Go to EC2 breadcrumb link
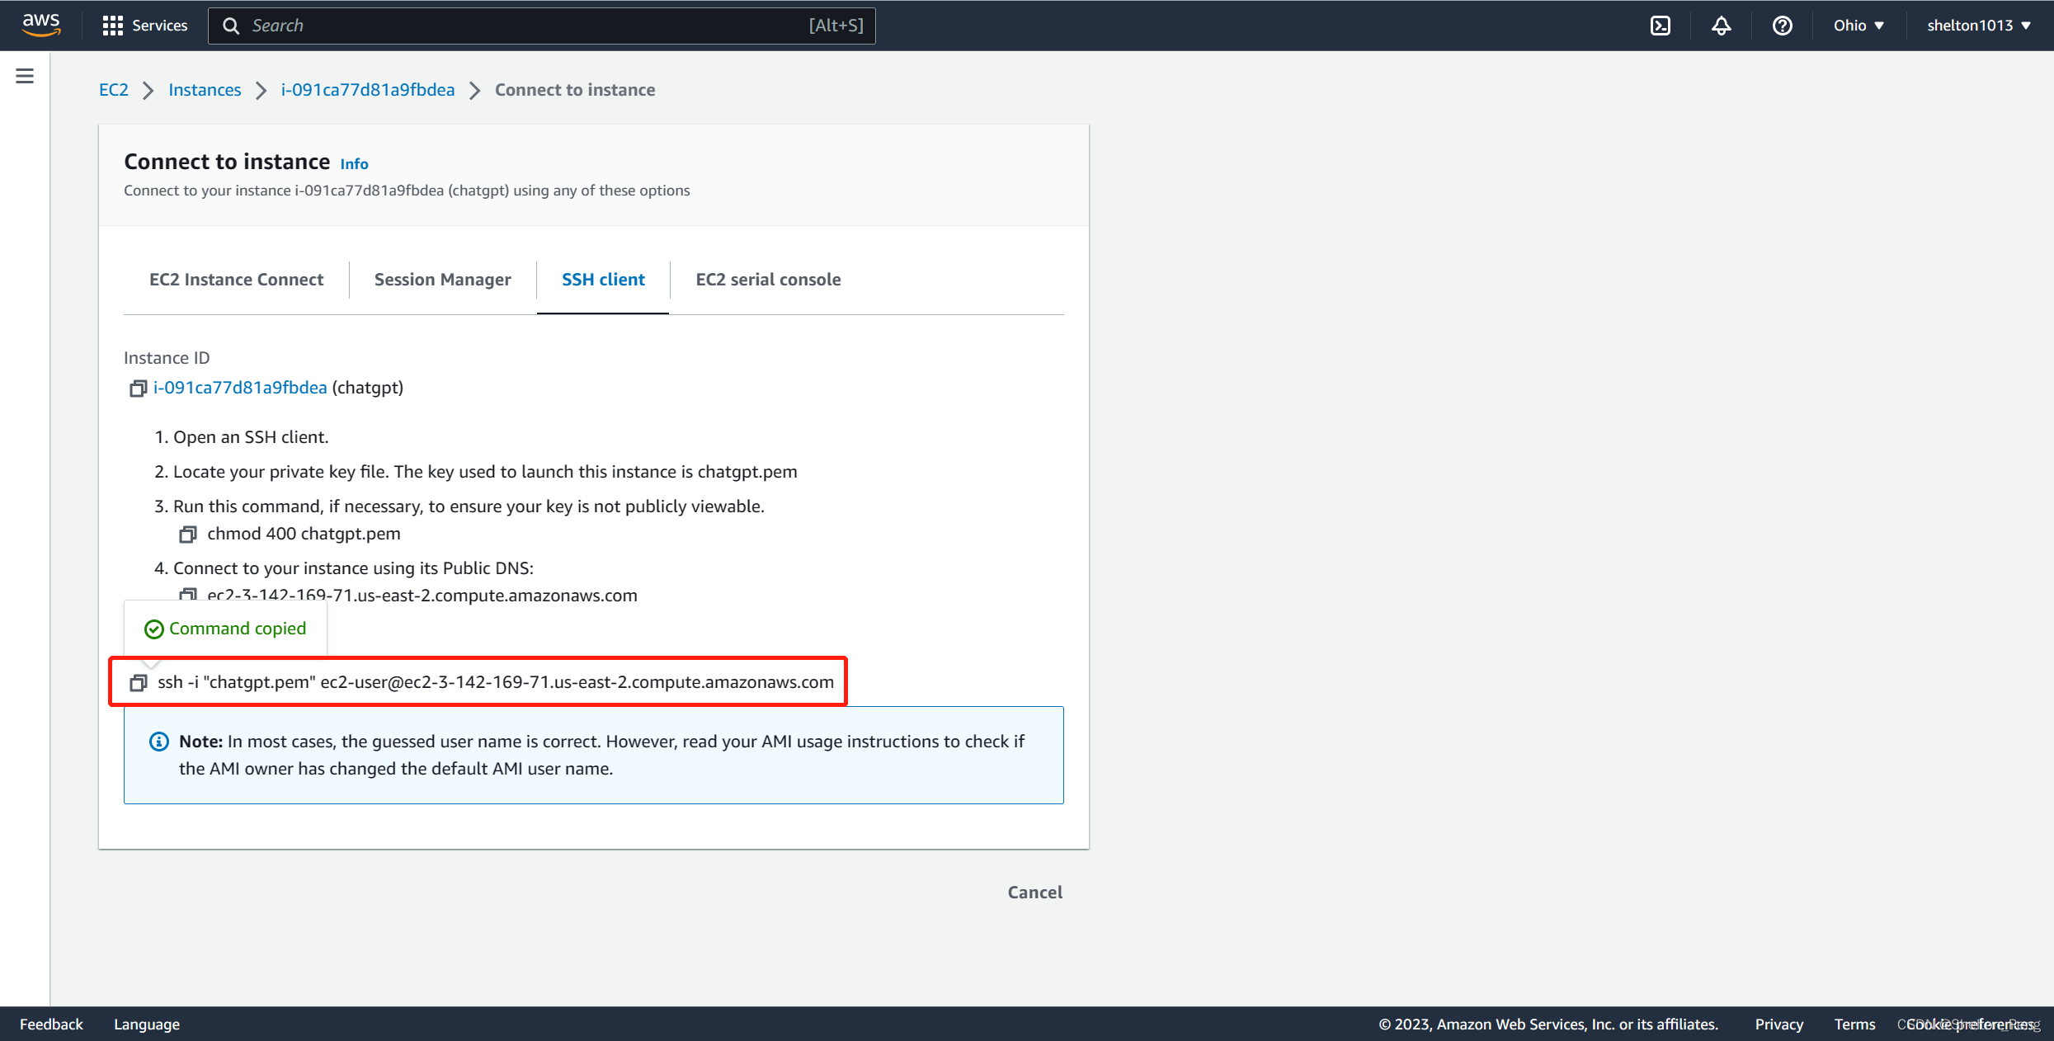Image resolution: width=2054 pixels, height=1041 pixels. pyautogui.click(x=114, y=90)
